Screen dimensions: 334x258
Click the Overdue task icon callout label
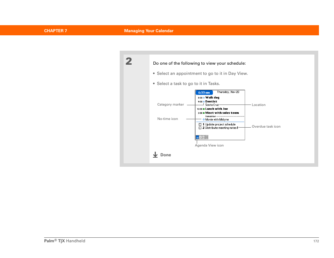pos(266,126)
